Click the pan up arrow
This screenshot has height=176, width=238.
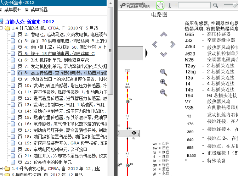pos(164,34)
